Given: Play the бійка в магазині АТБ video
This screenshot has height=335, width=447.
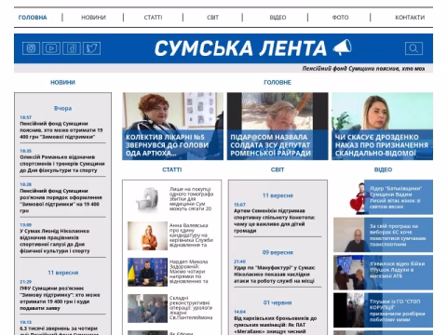Looking at the screenshot, I should click(383, 273).
